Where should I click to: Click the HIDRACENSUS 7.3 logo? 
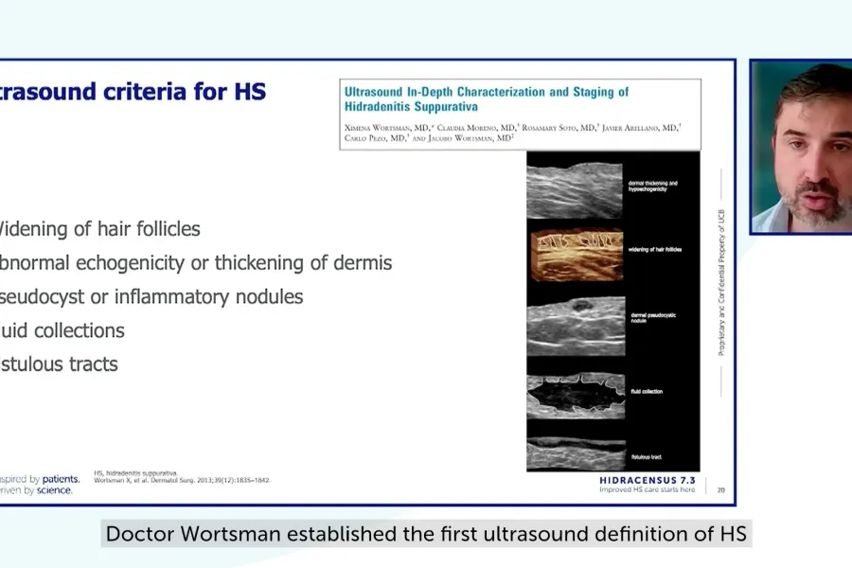(648, 481)
